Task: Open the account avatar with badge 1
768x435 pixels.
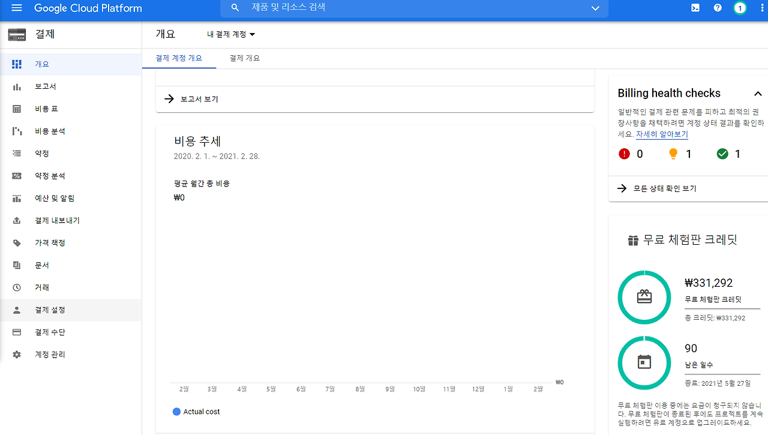Action: click(x=740, y=8)
